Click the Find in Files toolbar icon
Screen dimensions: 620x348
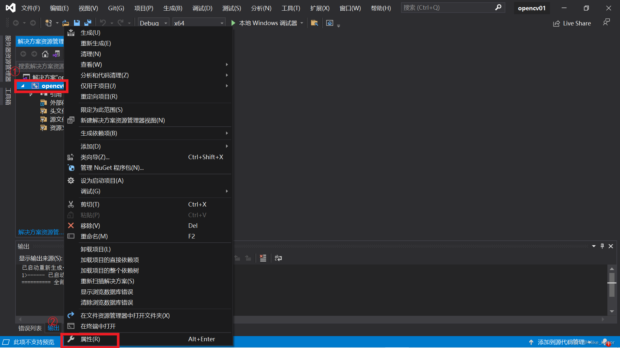click(314, 23)
